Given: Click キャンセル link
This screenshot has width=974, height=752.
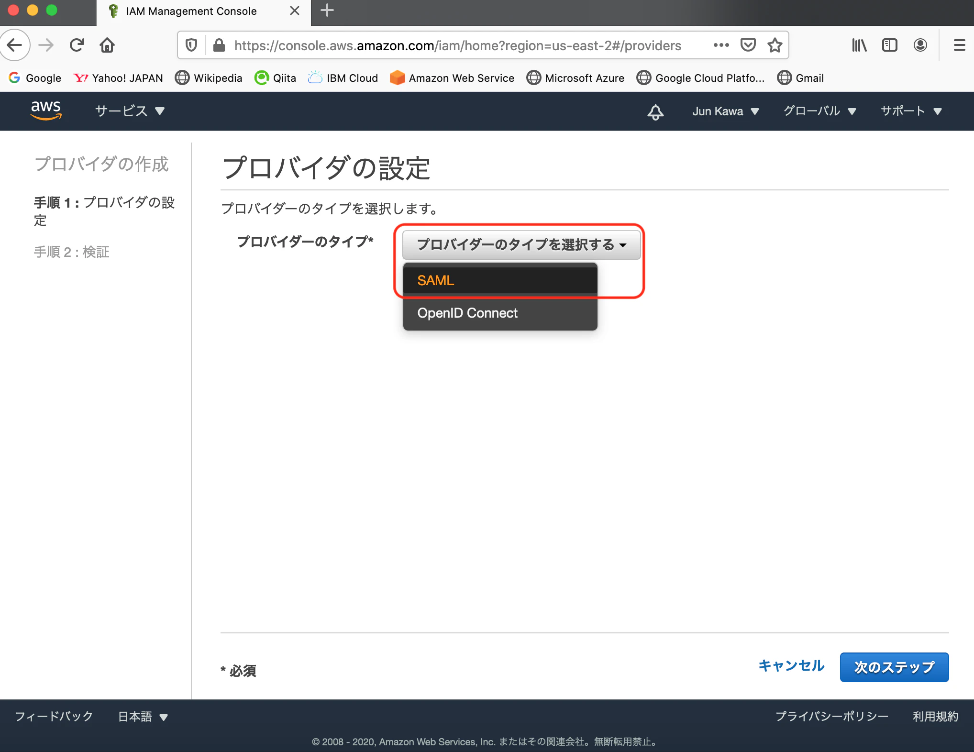Looking at the screenshot, I should [791, 665].
